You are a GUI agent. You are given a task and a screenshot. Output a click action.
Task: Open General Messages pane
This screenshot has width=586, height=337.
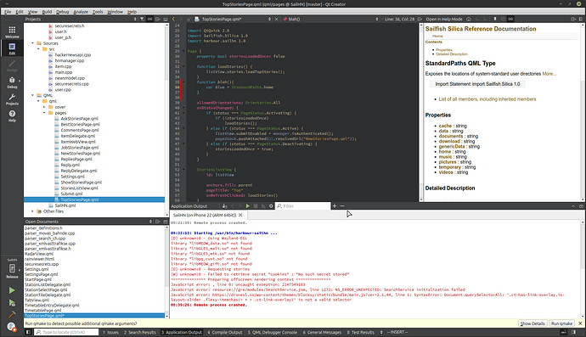click(322, 332)
